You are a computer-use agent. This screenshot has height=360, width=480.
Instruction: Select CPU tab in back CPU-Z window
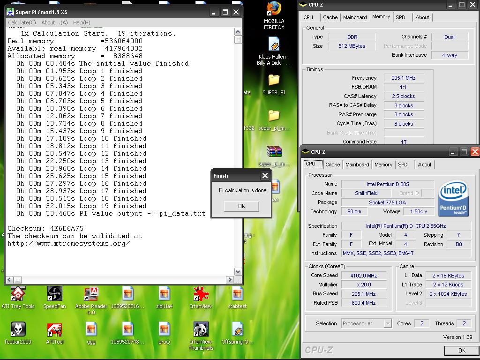(x=308, y=17)
